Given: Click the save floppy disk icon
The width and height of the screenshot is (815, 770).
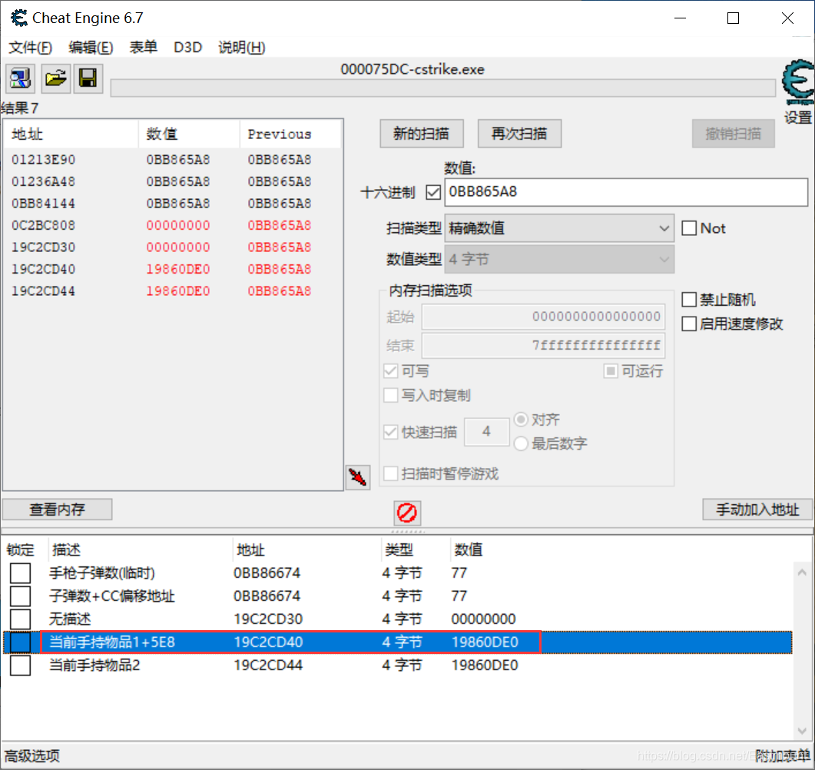Looking at the screenshot, I should click(88, 78).
